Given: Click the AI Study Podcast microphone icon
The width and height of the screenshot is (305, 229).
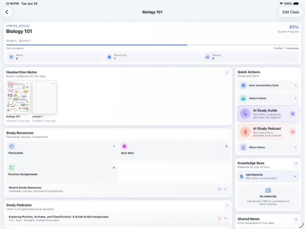Looking at the screenshot, I should point(245,132).
